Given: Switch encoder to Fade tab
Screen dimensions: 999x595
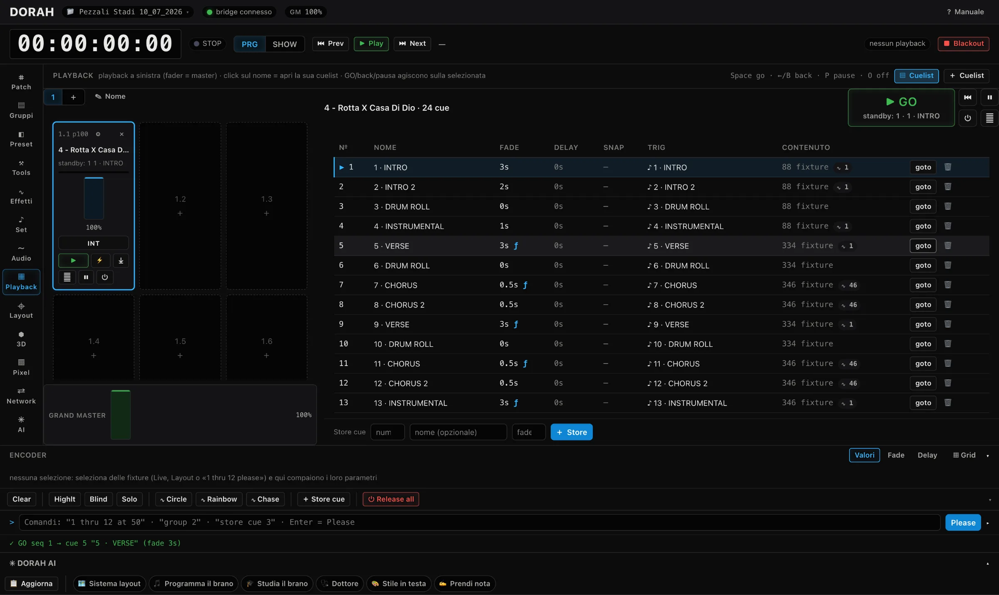Looking at the screenshot, I should 896,456.
